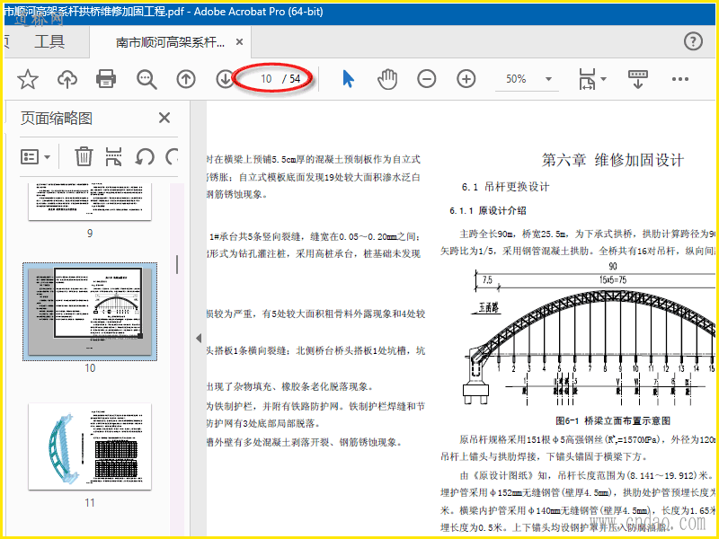Upload the file to cloud storage

67,79
